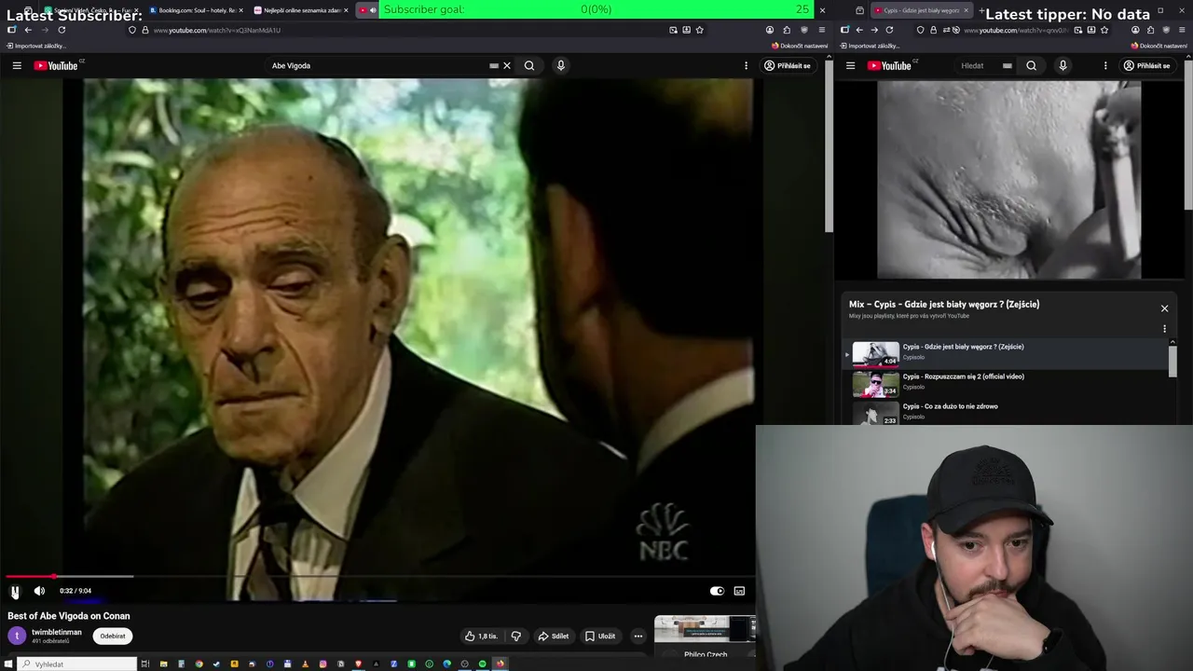Open right browser hamburger application menu

[1184, 30]
